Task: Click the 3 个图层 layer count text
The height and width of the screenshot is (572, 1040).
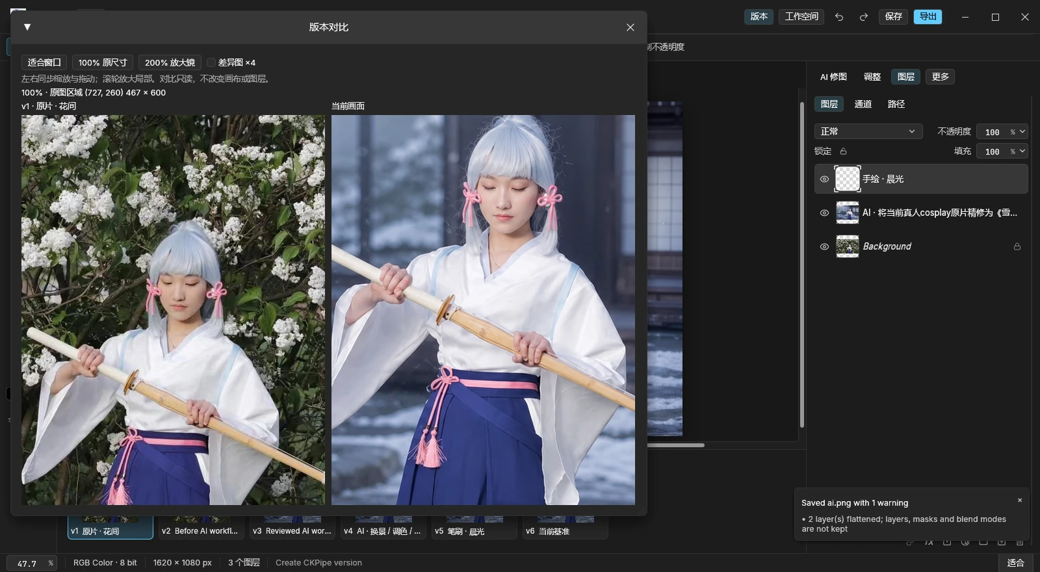Action: tap(244, 563)
